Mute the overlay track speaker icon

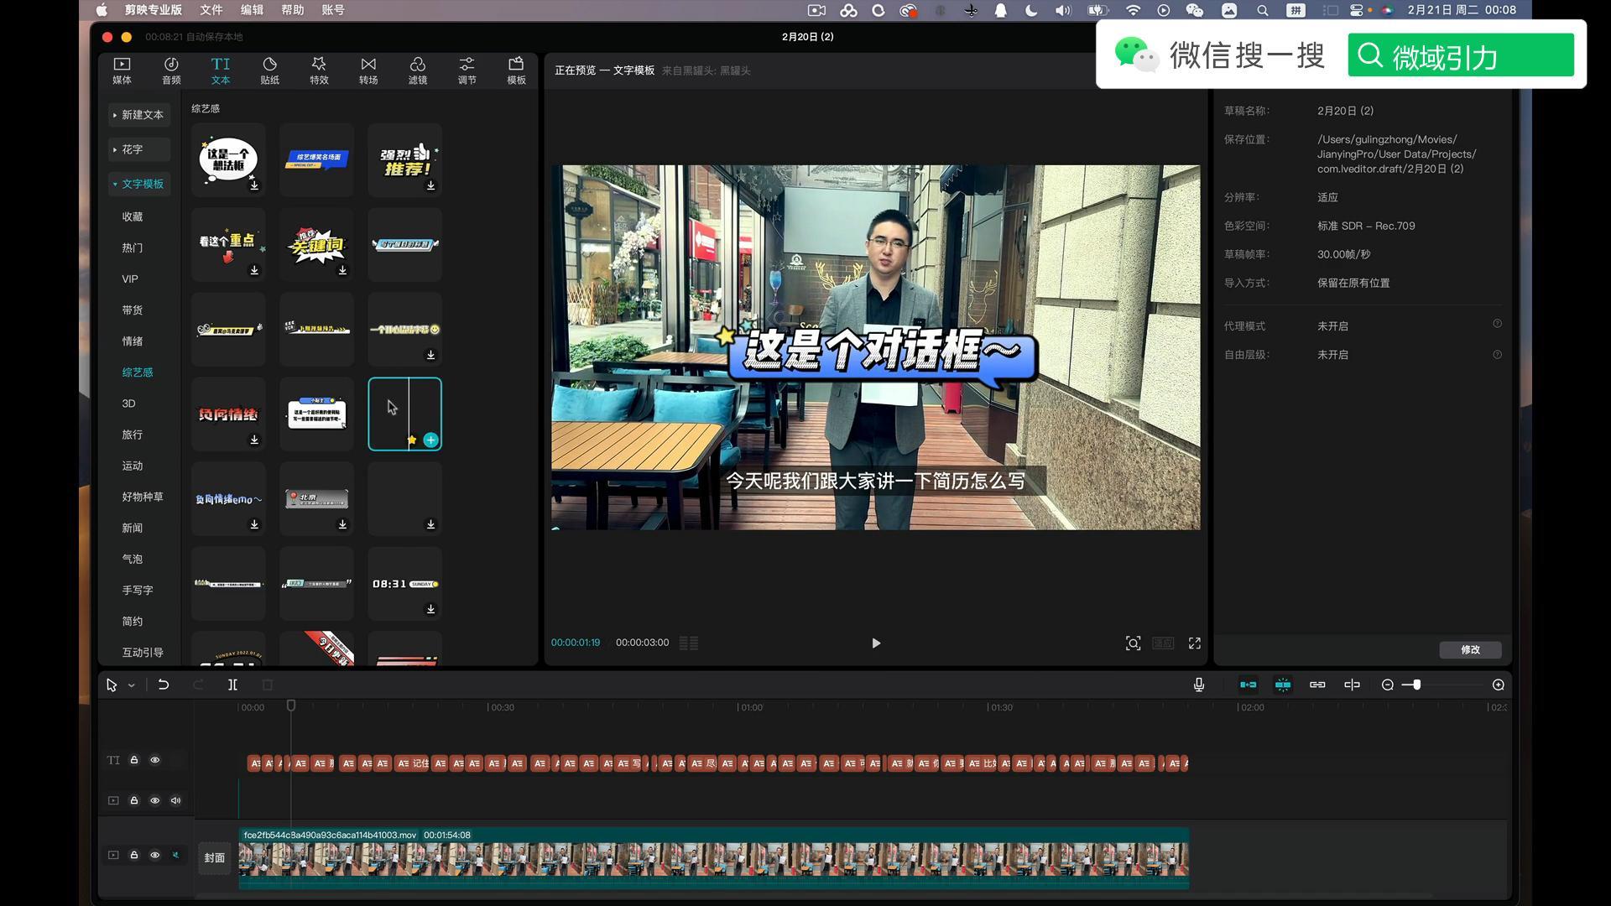click(176, 800)
